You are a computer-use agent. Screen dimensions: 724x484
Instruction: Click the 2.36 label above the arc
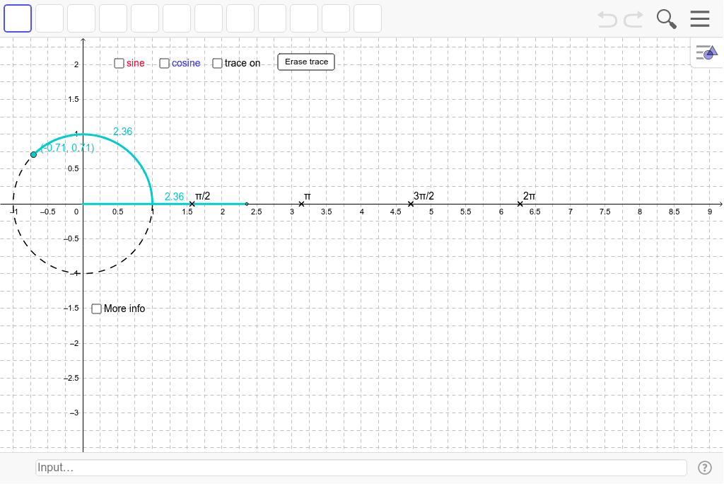tap(123, 132)
